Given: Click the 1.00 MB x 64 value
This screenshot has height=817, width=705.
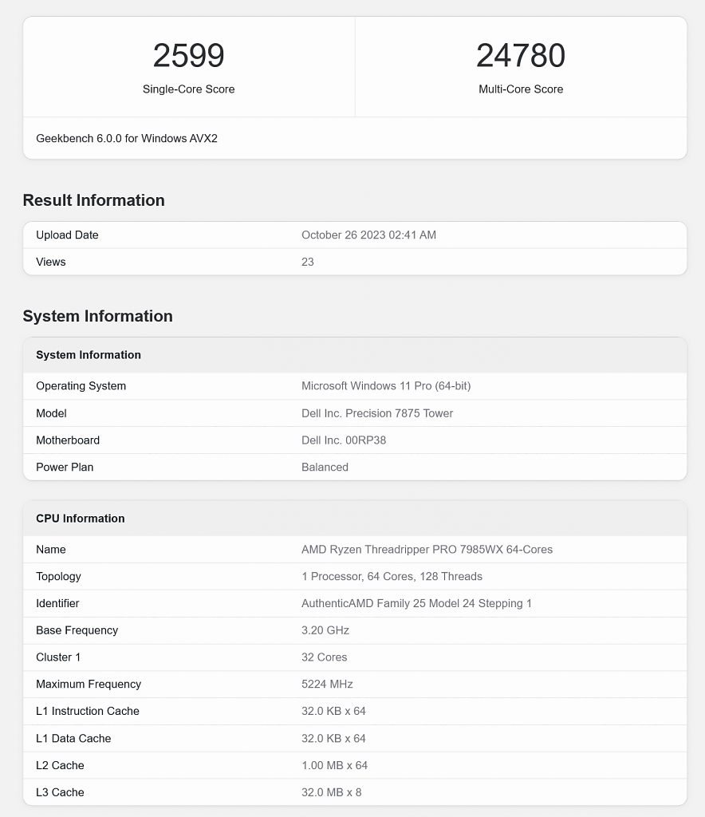Looking at the screenshot, I should [334, 766].
